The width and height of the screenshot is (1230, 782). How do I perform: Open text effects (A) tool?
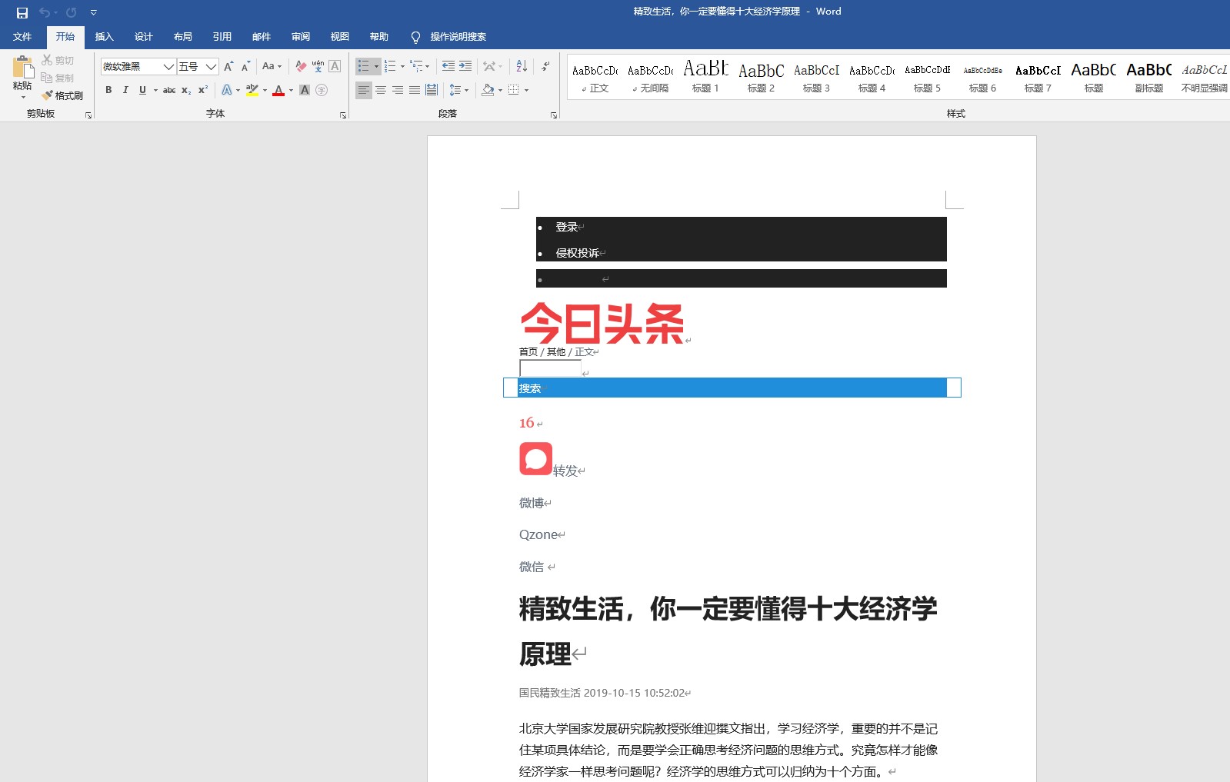click(227, 90)
